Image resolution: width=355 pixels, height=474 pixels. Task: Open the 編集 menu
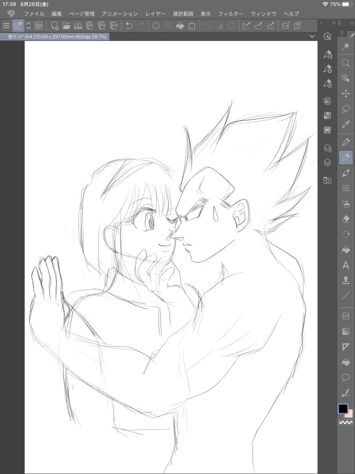(x=57, y=14)
